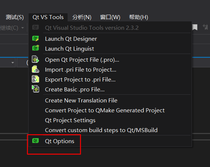Open the combo box dropdown arrow at left
This screenshot has height=167, width=210.
click(x=13, y=63)
